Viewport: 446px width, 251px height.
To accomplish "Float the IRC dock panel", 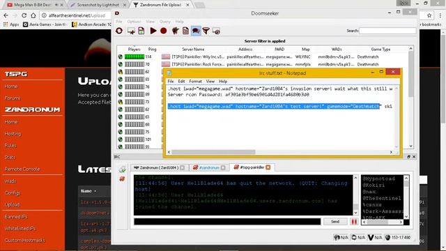I will click(x=409, y=157).
